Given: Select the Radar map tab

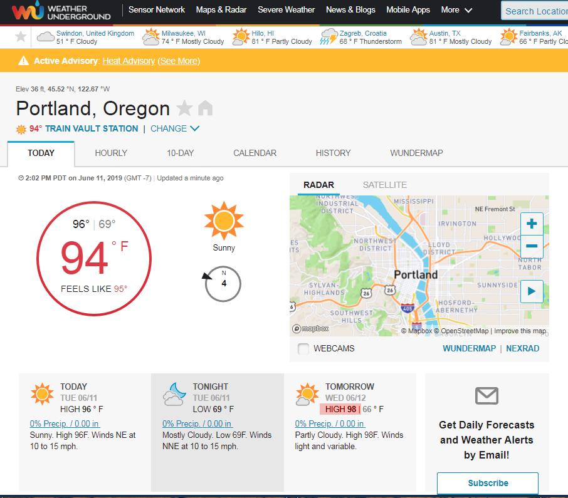Looking at the screenshot, I should click(x=318, y=185).
